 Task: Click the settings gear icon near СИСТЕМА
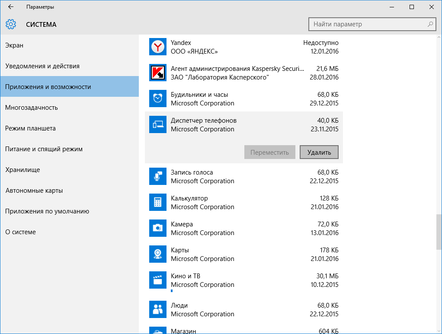11,24
